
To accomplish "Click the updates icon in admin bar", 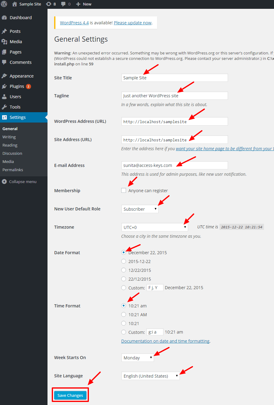I will point(49,4).
